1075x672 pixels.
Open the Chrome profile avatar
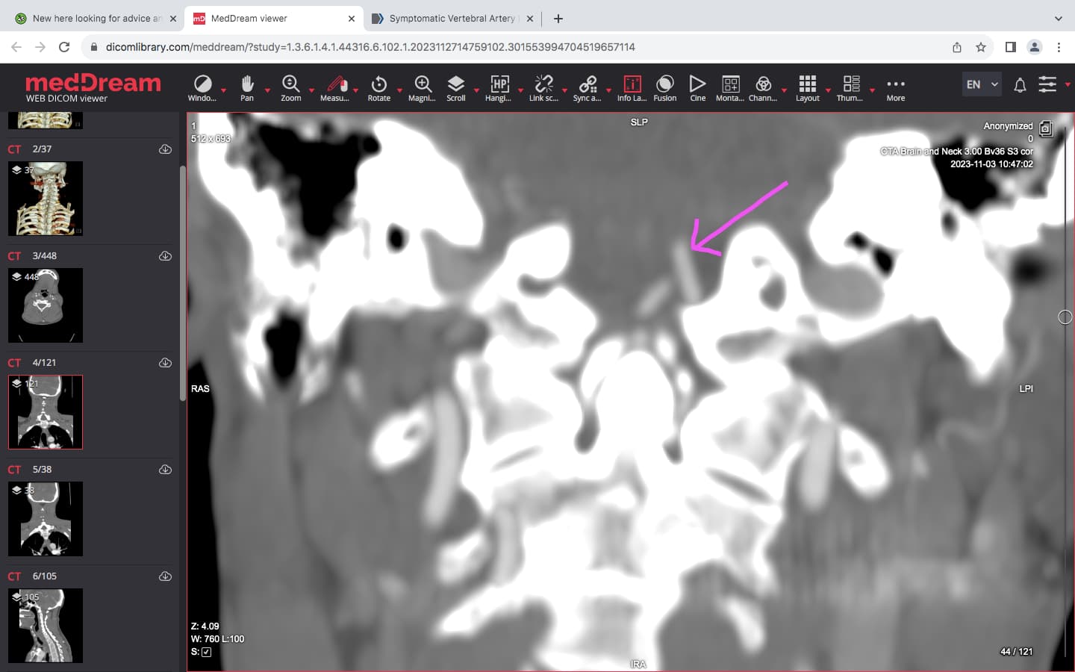1035,47
